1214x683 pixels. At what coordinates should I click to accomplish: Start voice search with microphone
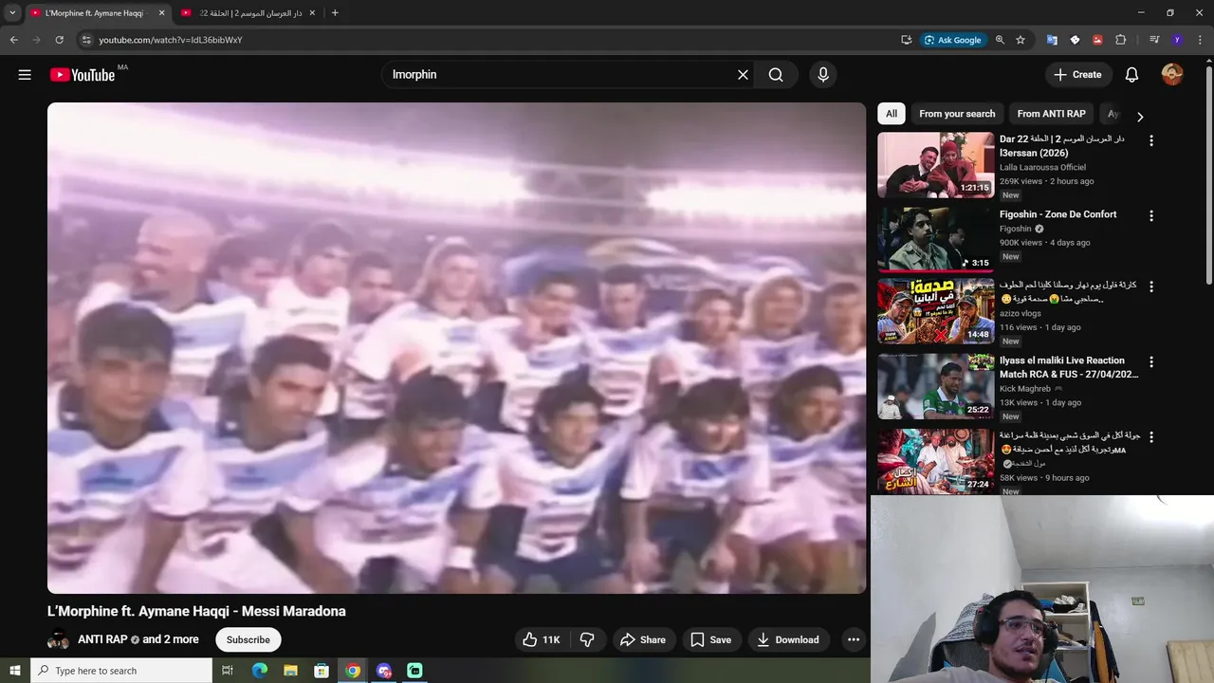[822, 75]
